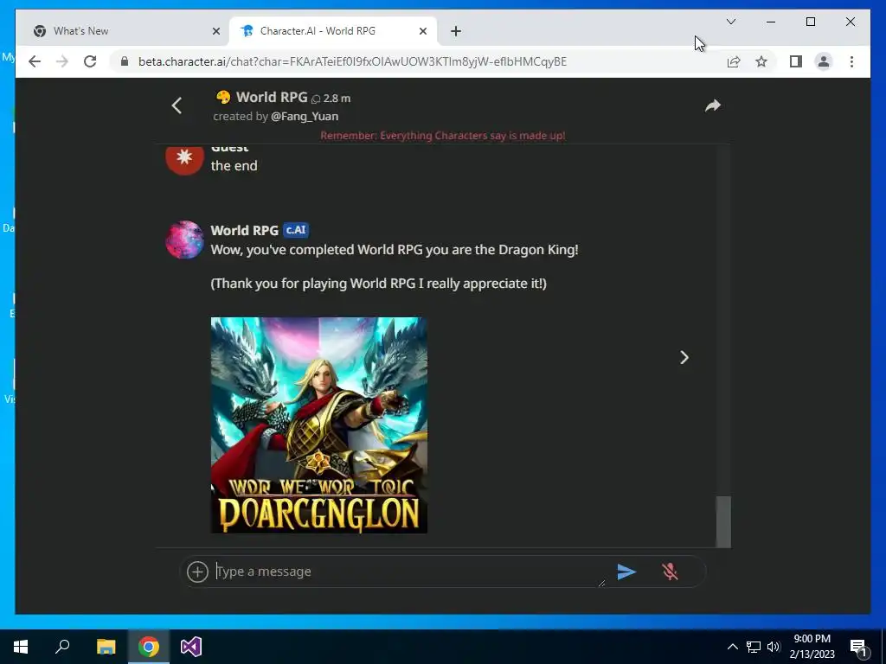Show next reply with the right chevron
Image resolution: width=886 pixels, height=664 pixels.
pos(684,357)
